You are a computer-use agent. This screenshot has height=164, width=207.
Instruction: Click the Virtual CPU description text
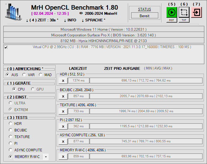coord(112,47)
